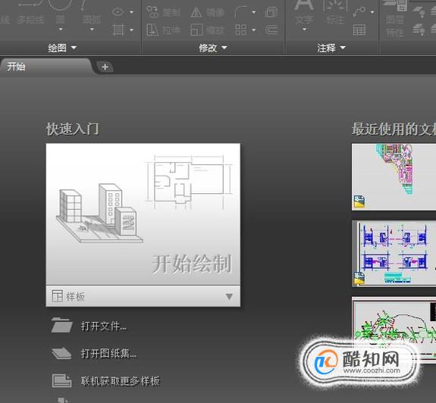Viewport: 436px width, 403px height.
Task: Select the Scale (缩放) tool
Action: click(x=208, y=30)
